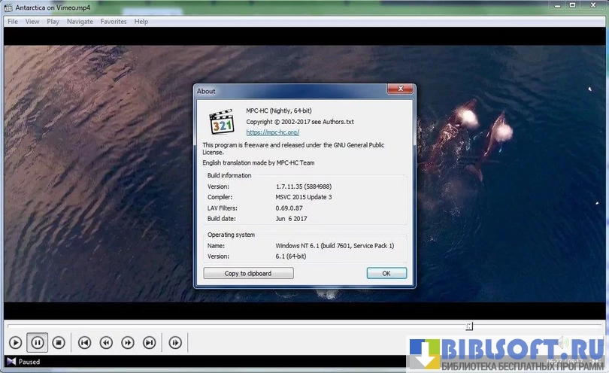Click the seek bar position thumb

[x=469, y=326]
